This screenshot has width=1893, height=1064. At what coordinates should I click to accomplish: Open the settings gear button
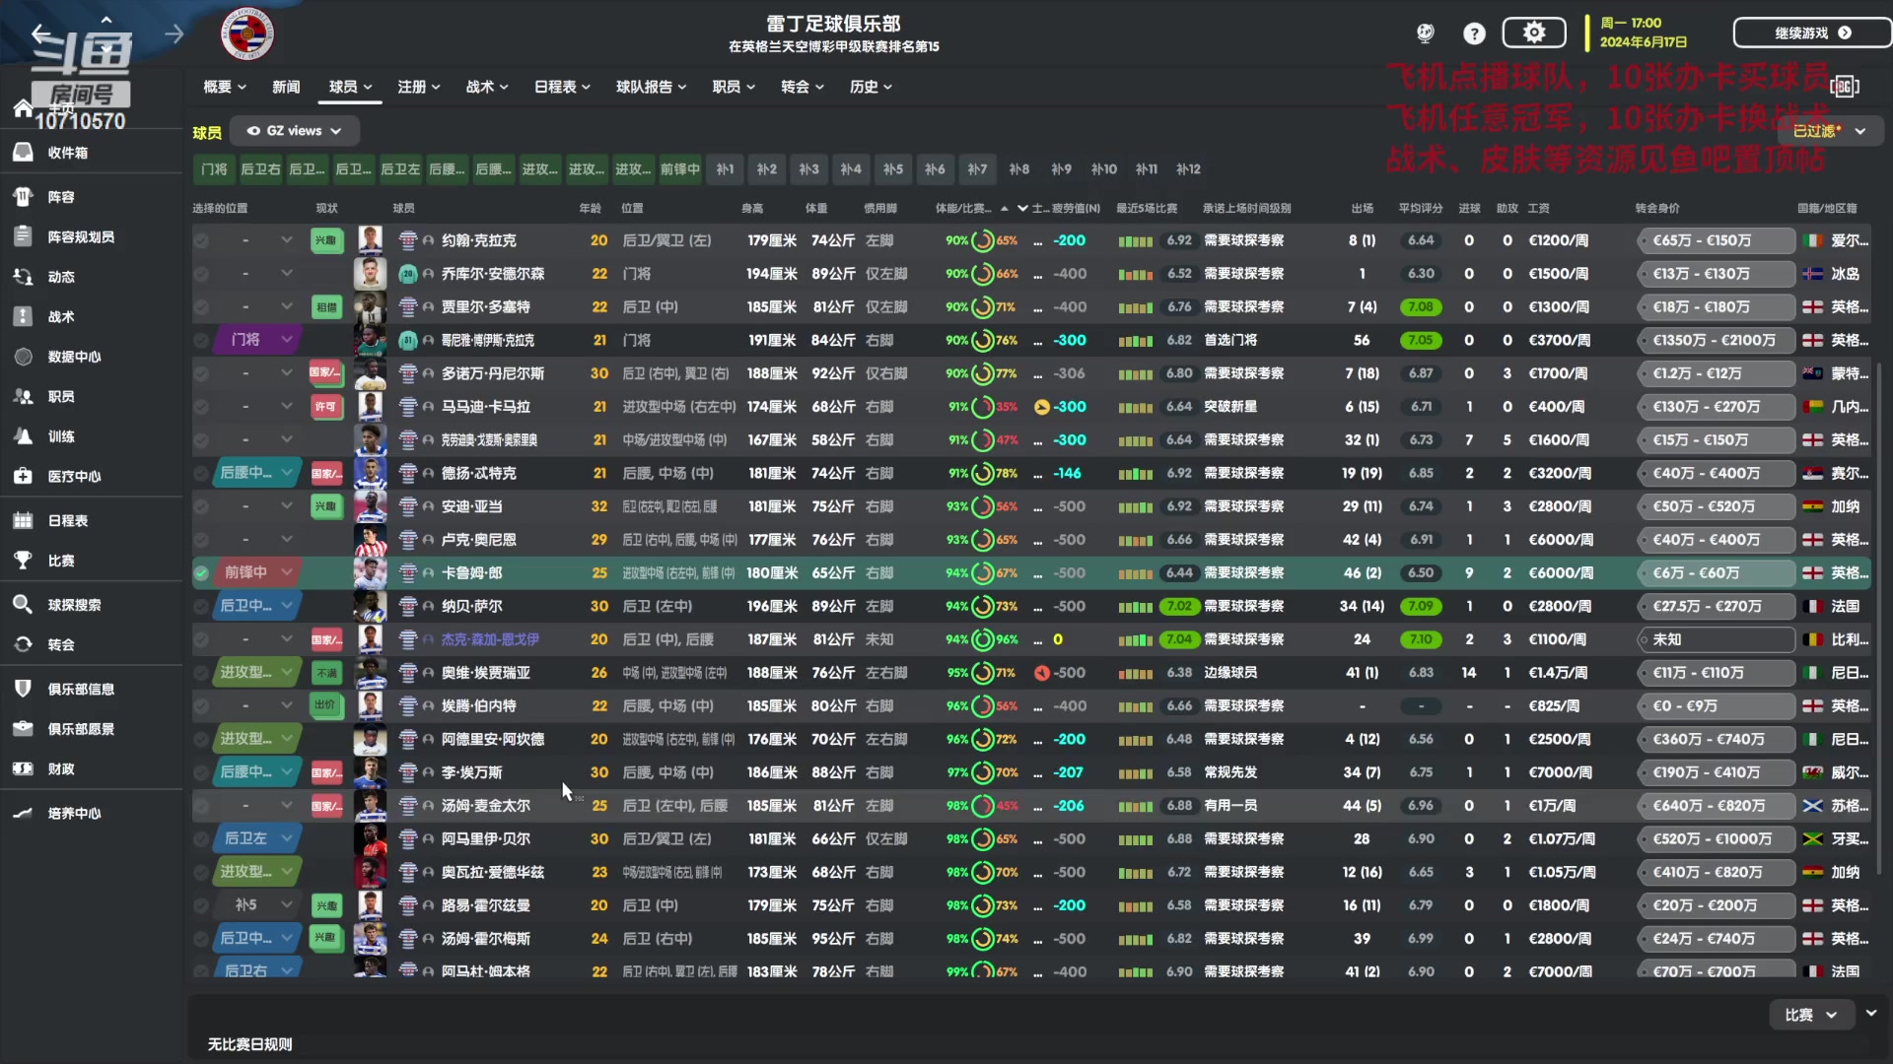[1534, 33]
